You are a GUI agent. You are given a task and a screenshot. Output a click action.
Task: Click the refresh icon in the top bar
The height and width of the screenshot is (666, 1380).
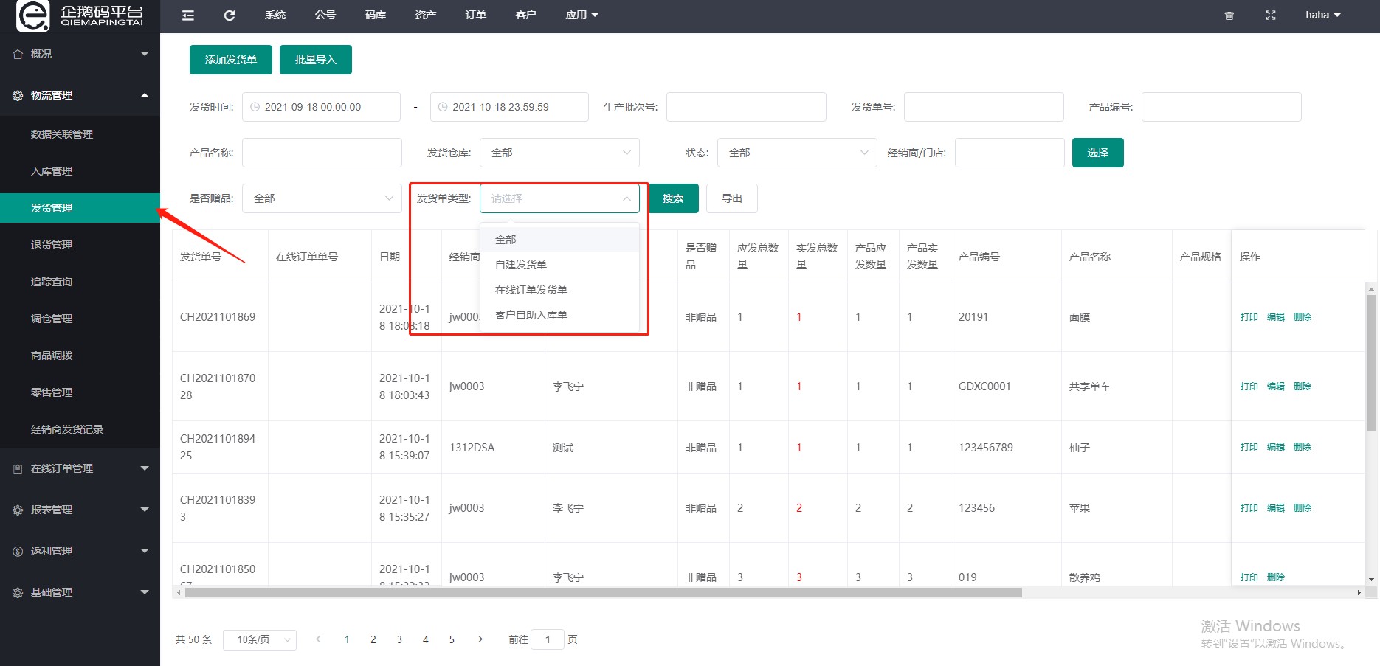[x=230, y=15]
